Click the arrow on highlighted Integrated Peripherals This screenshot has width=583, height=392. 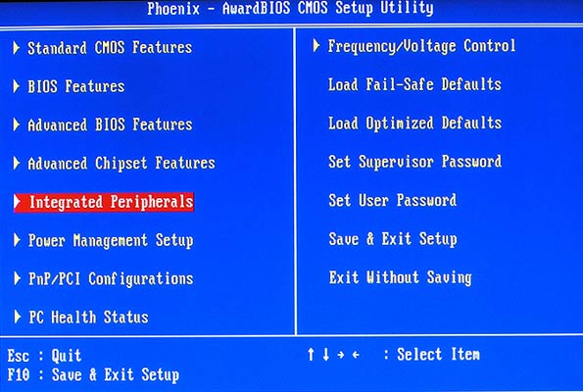pos(17,202)
